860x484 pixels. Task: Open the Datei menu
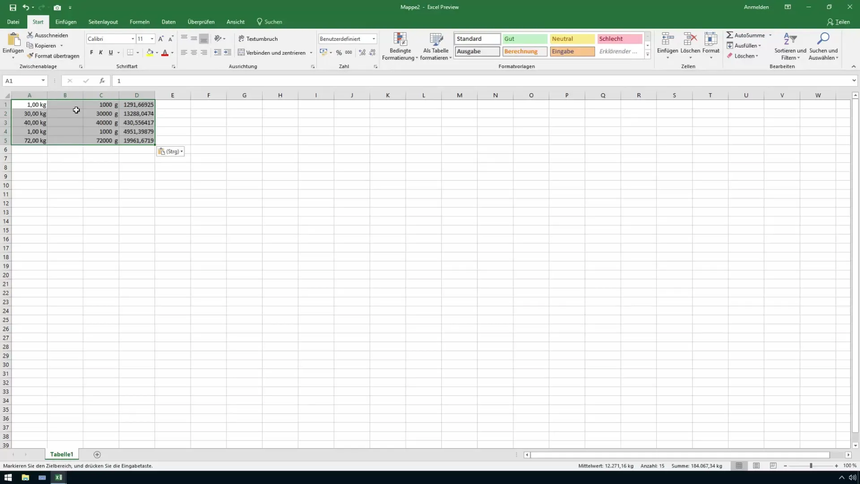(13, 22)
